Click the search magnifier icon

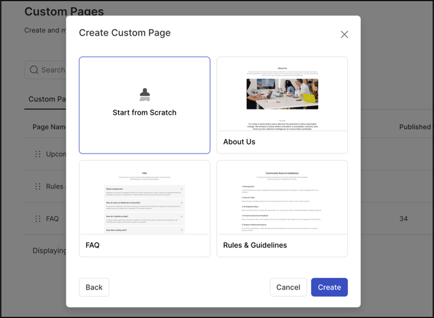pyautogui.click(x=34, y=70)
